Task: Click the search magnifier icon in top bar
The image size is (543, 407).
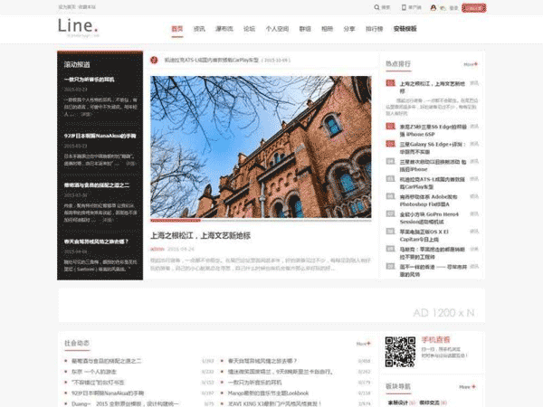Action: pyautogui.click(x=376, y=7)
